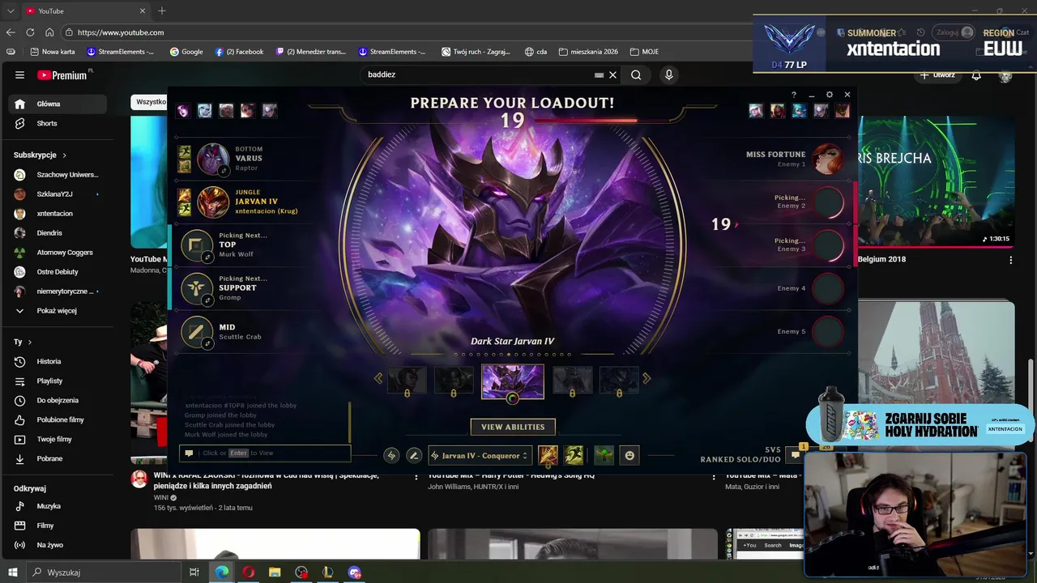Open Historia in the YouTube sidebar
1037x583 pixels.
57,361
